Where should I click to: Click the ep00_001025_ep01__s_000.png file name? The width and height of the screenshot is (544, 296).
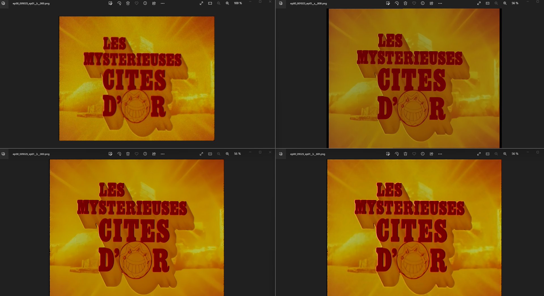308,4
